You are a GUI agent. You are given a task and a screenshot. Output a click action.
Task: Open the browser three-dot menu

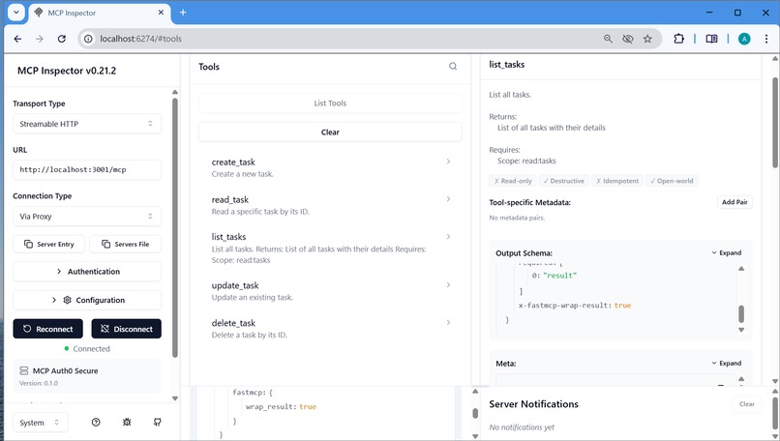point(766,39)
